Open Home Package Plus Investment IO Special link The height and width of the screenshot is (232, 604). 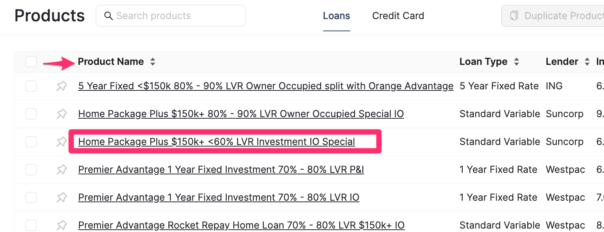[x=216, y=142]
